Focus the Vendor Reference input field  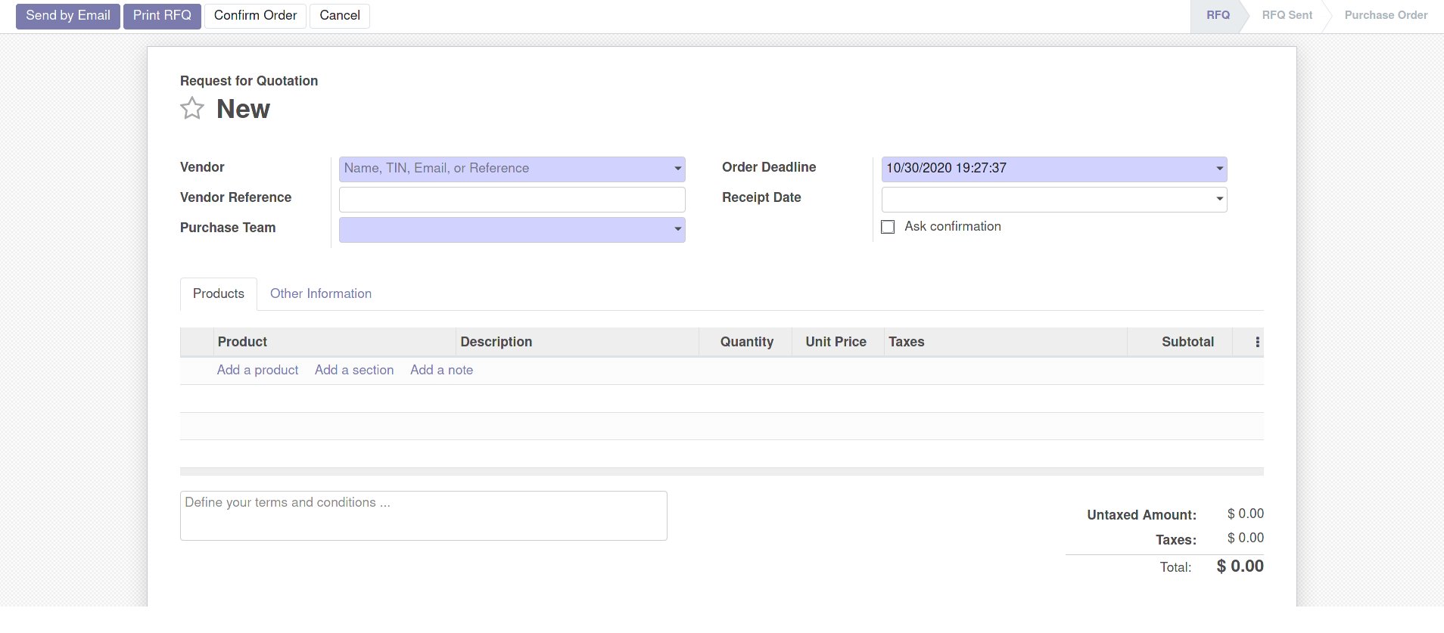(512, 200)
